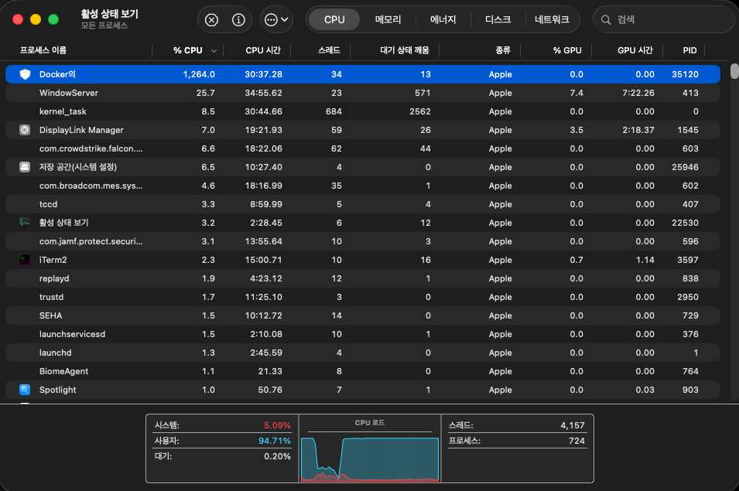Click the DisplayLink Manager app icon

pyautogui.click(x=25, y=130)
